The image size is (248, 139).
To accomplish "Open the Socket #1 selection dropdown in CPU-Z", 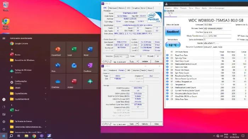I will (x=121, y=56).
